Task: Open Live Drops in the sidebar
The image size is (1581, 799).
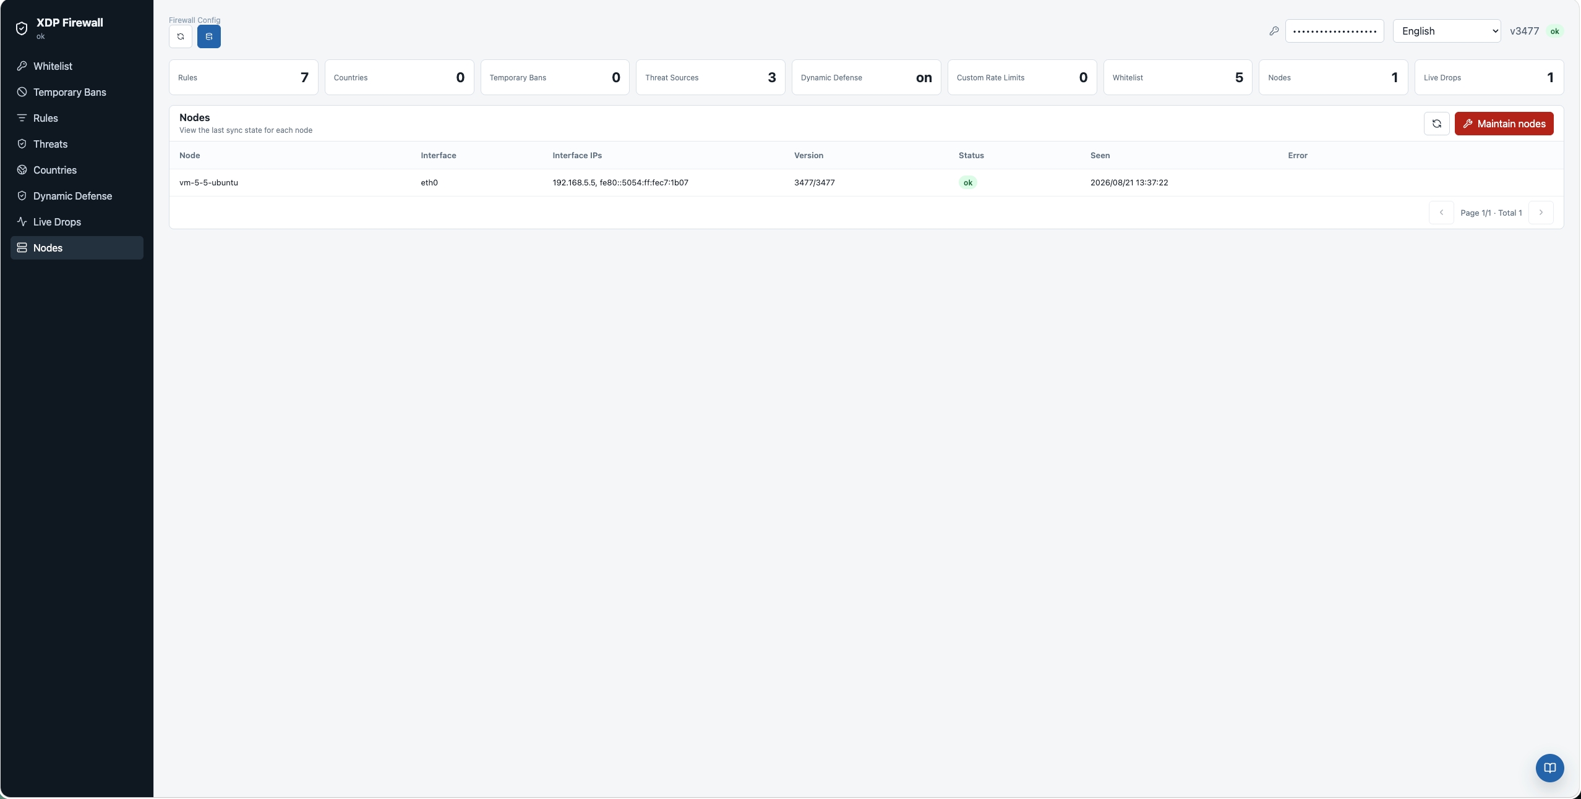Action: click(77, 222)
